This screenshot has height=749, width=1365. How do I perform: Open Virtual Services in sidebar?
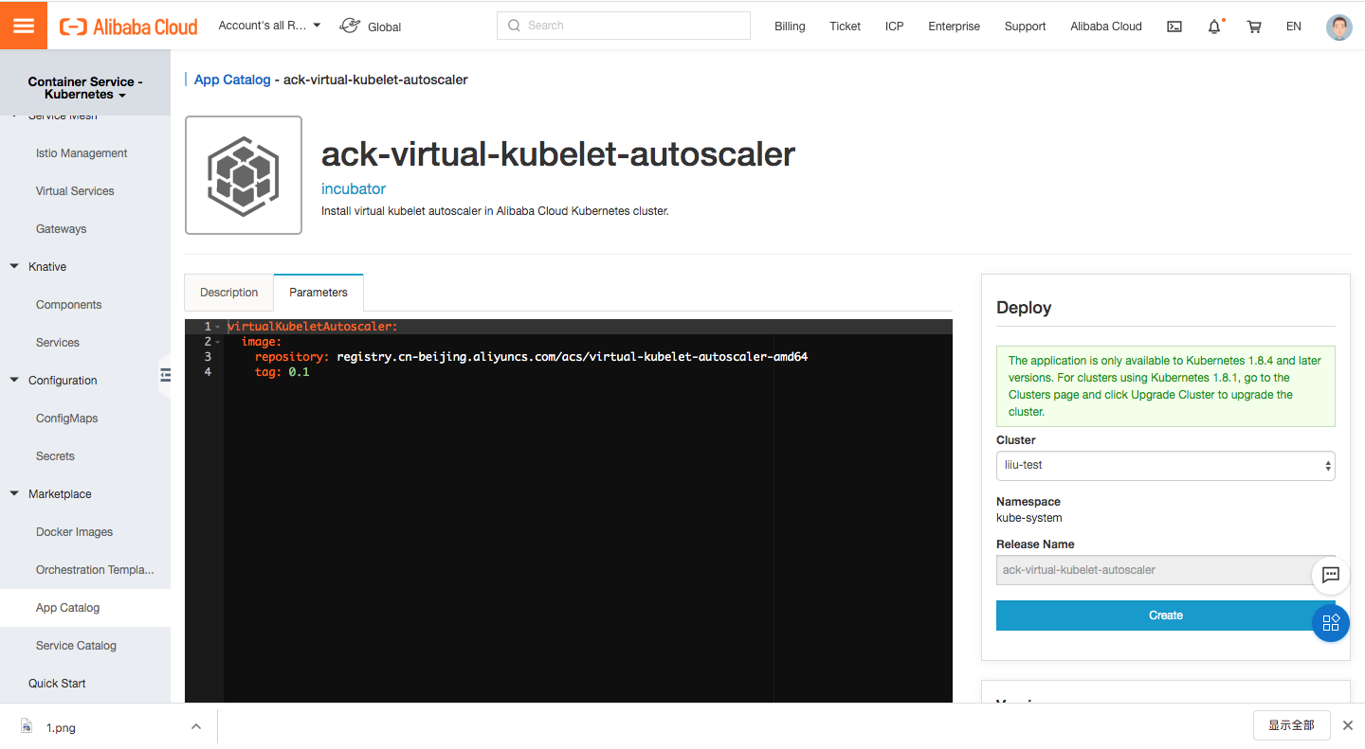click(75, 191)
